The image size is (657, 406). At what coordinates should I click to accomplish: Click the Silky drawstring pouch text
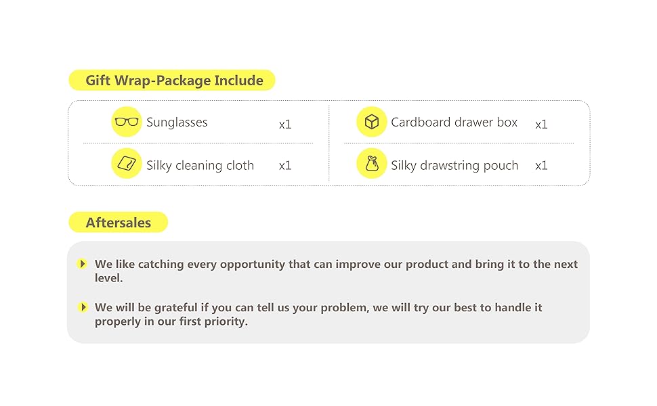454,165
